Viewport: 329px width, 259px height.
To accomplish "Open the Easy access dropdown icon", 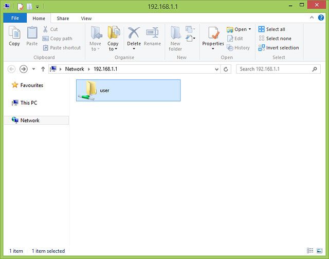I will [191, 38].
